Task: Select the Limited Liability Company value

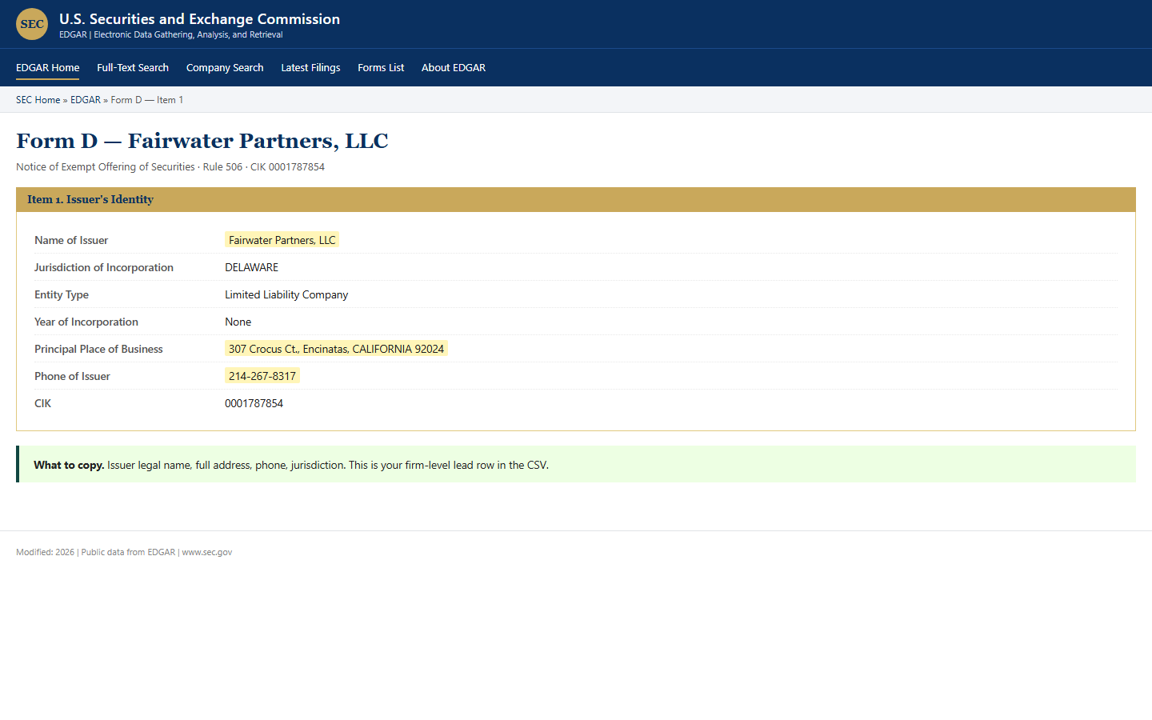Action: click(x=286, y=294)
